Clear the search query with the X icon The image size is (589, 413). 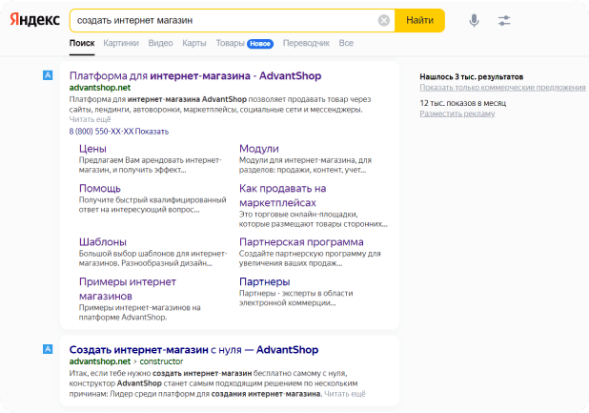pos(383,20)
